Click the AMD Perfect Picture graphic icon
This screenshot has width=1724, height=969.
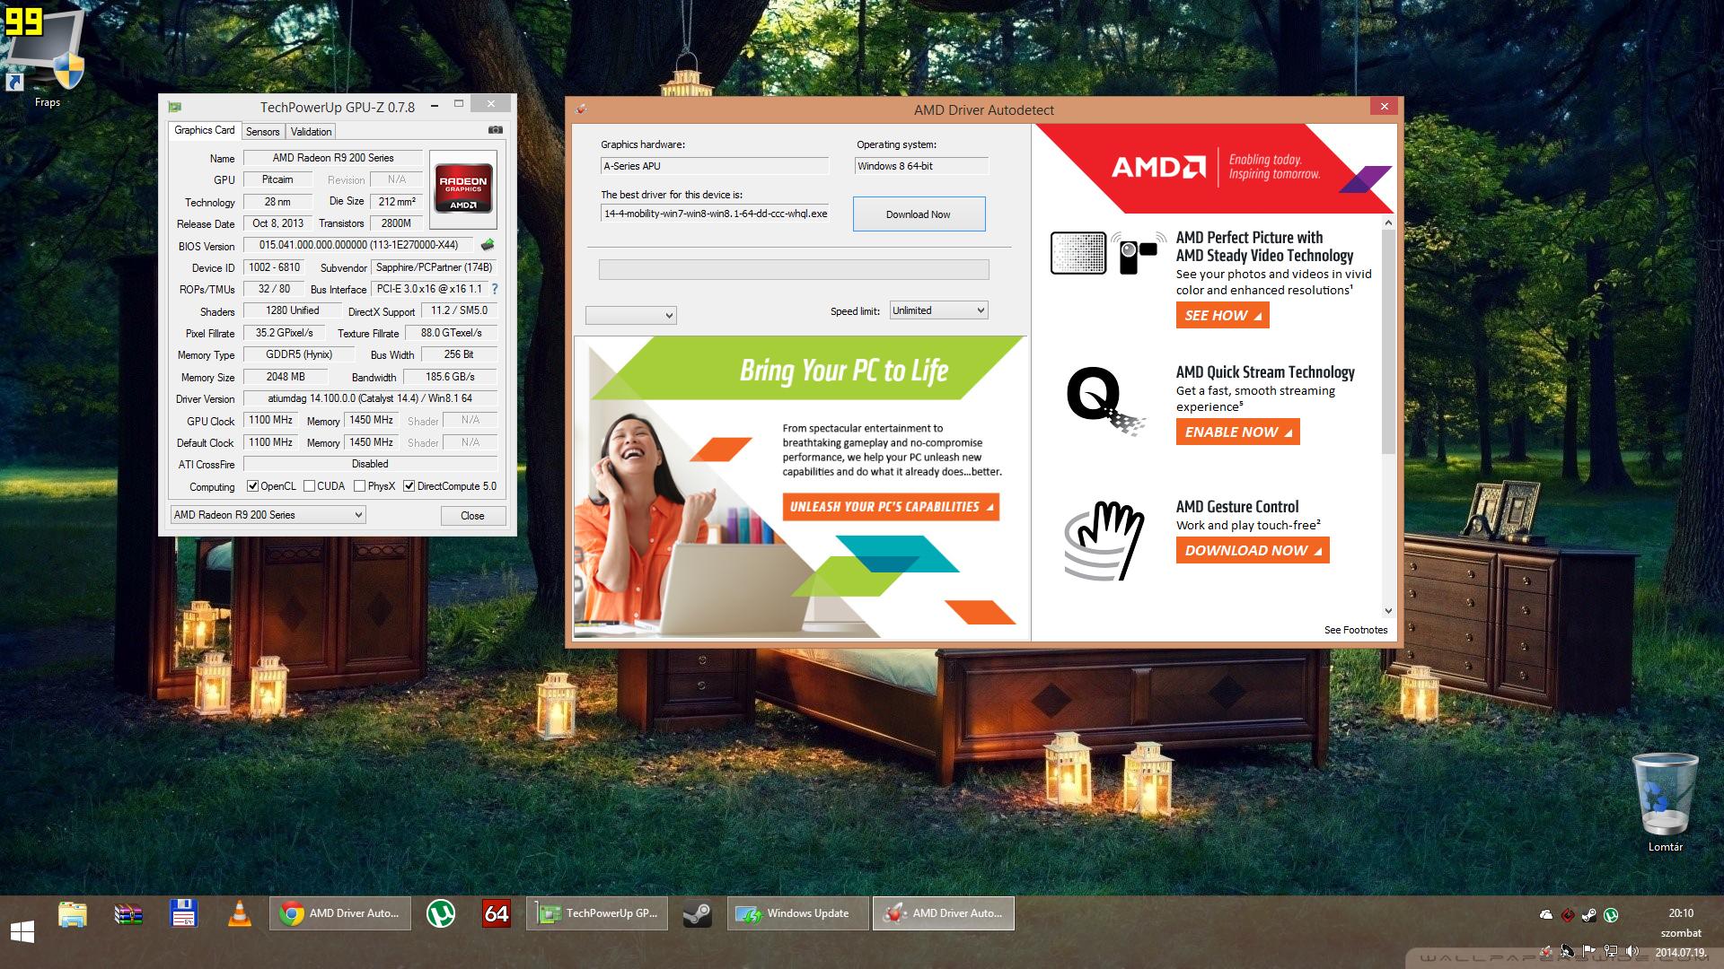(x=1108, y=253)
